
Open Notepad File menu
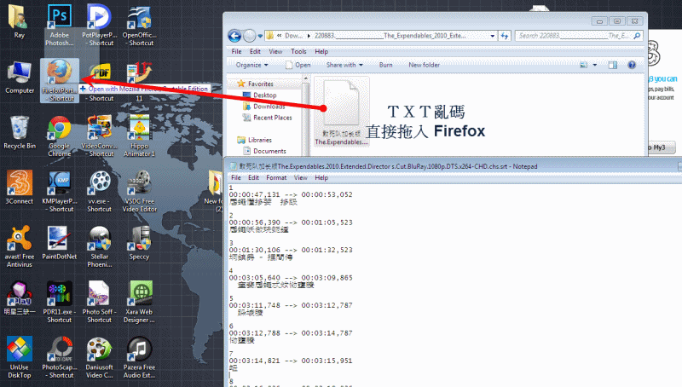coord(236,177)
